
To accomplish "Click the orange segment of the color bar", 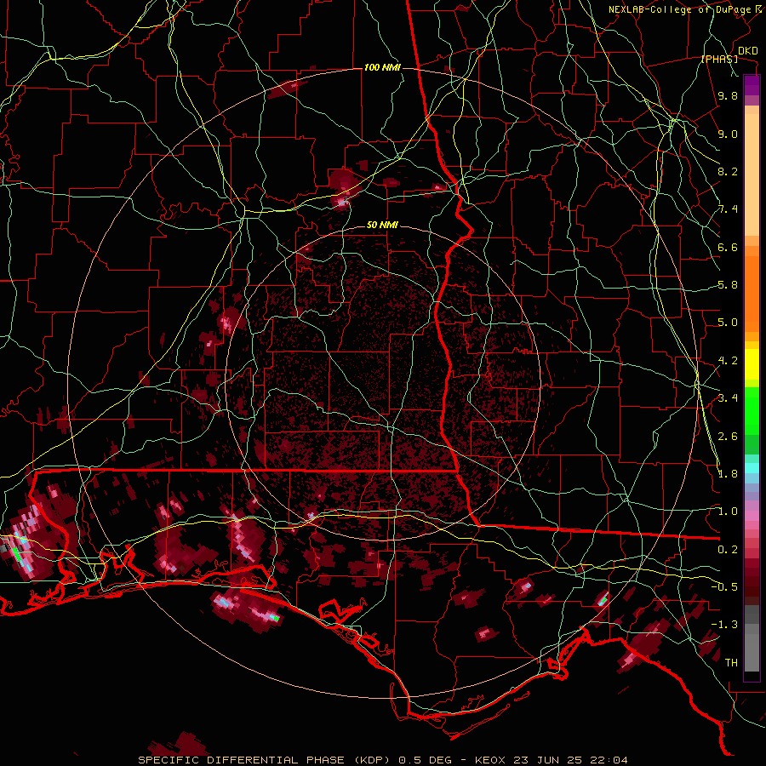I will point(752,289).
